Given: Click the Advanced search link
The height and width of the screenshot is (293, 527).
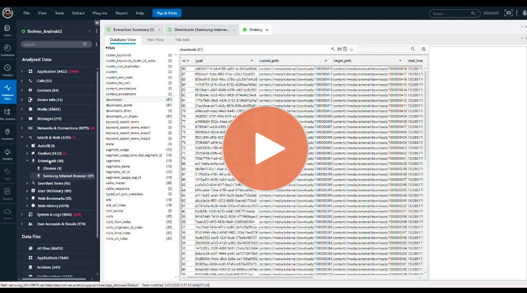Looking at the screenshot, I should click(x=490, y=12).
